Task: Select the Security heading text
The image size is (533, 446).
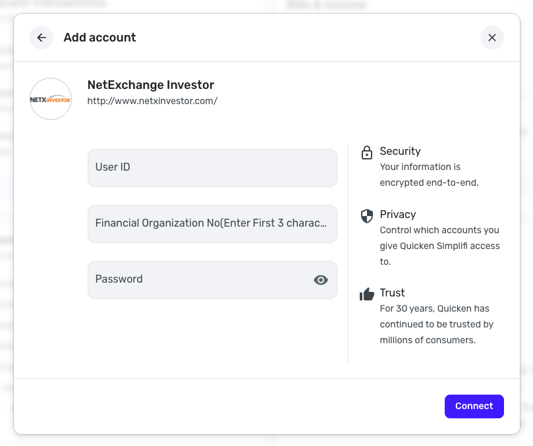Action: pos(400,151)
